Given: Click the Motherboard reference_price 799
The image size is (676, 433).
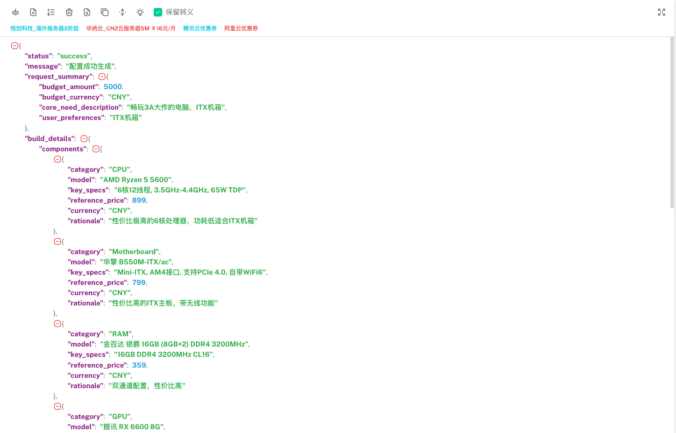Looking at the screenshot, I should coord(139,283).
